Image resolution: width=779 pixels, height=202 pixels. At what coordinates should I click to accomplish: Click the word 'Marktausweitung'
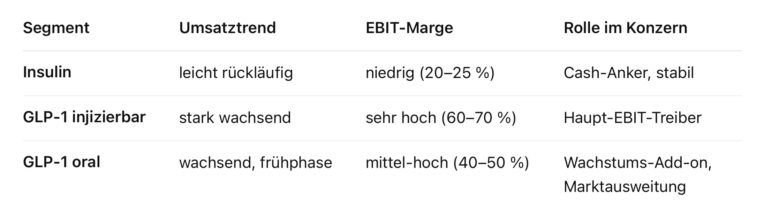point(625,187)
